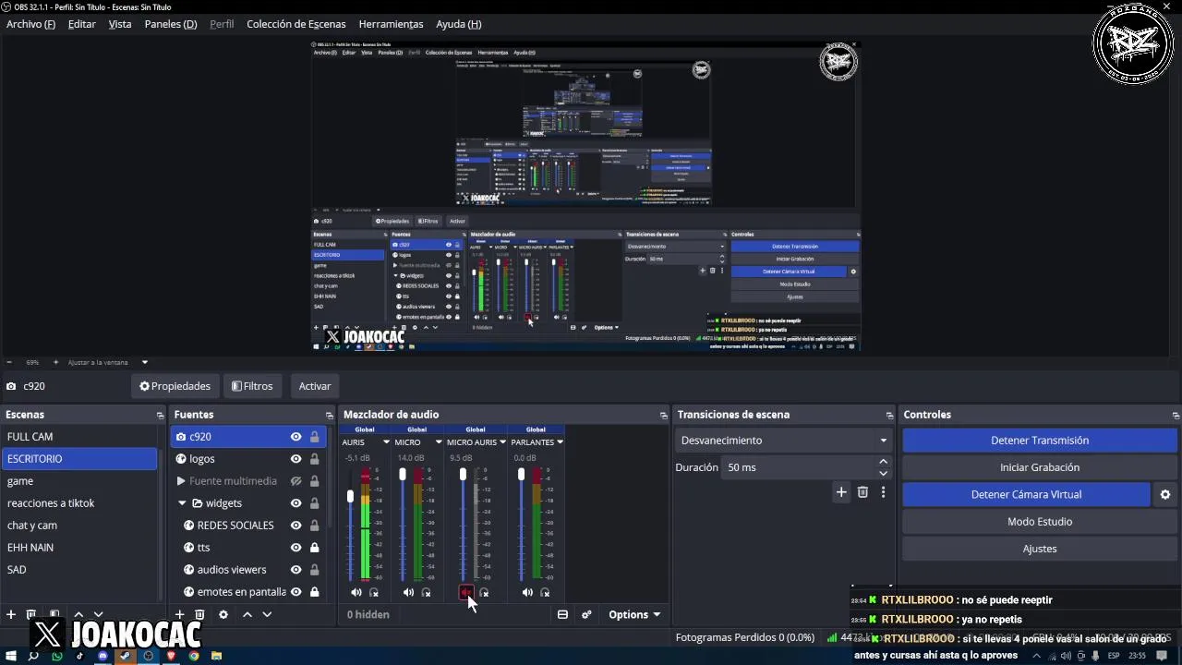Open the mixer Options dropdown

[x=634, y=614]
